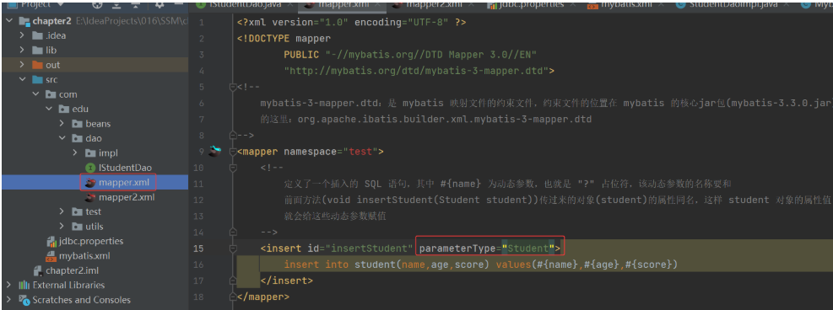
Task: Click the utils package label
Action: pos(95,227)
